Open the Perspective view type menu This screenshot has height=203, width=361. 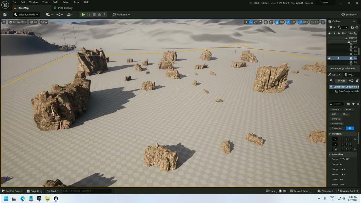point(17,22)
